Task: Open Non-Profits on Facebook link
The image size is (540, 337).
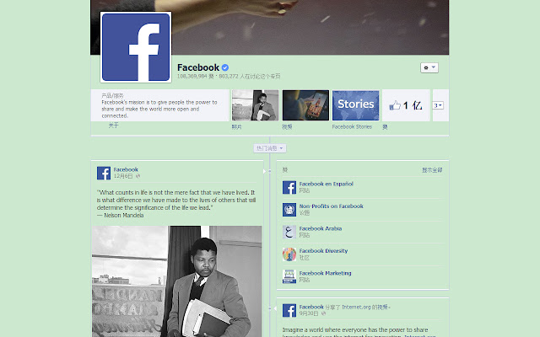Action: tap(332, 206)
